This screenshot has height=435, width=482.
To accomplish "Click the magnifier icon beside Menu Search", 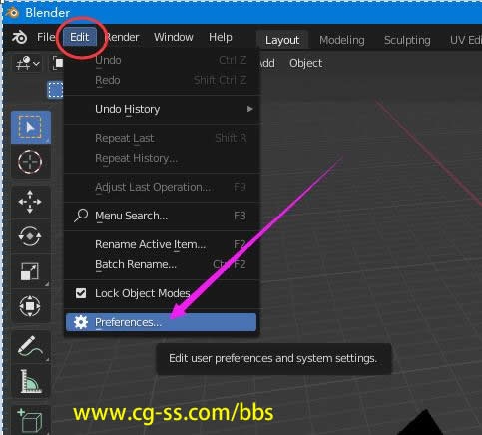I will pos(81,216).
